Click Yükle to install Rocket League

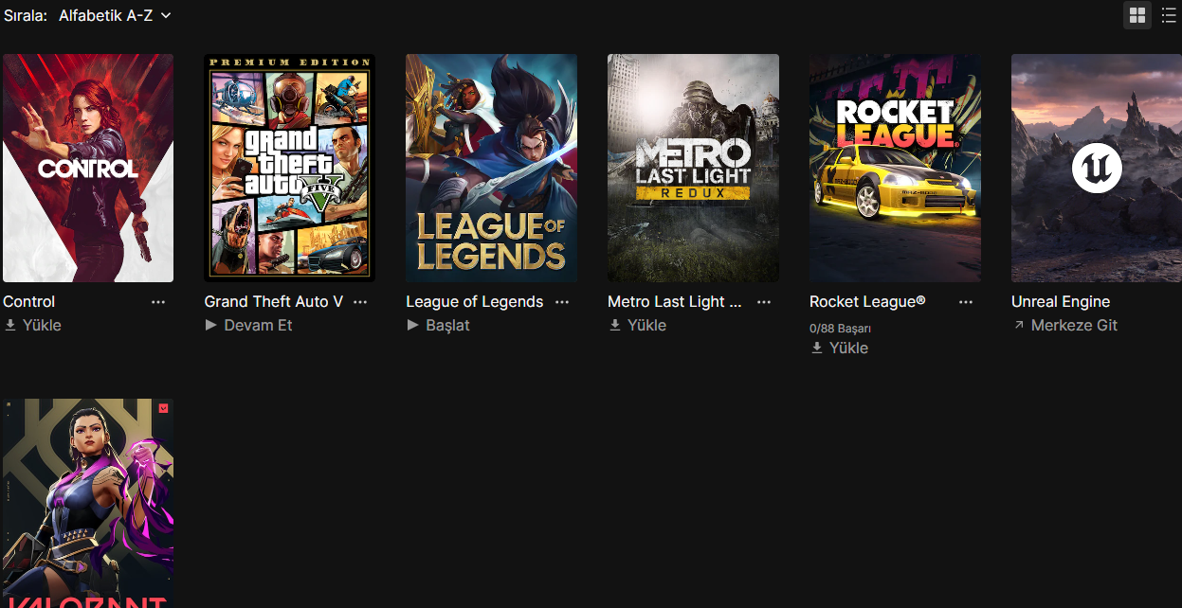(840, 348)
